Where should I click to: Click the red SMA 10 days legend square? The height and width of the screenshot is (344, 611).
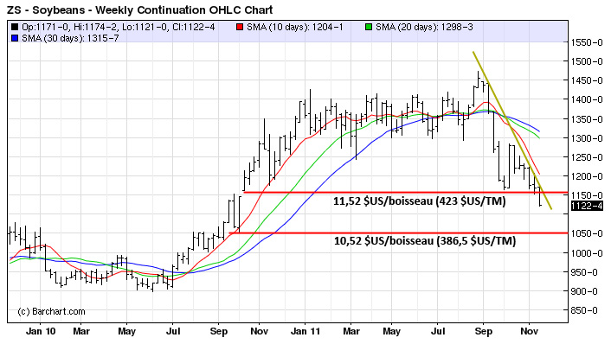pos(240,28)
